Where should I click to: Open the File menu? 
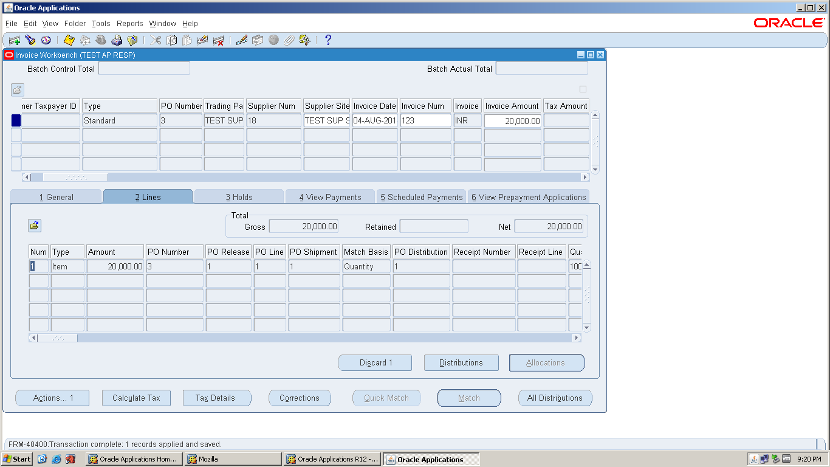tap(12, 24)
